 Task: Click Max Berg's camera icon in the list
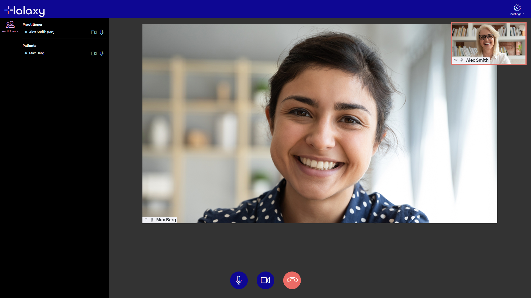[94, 54]
